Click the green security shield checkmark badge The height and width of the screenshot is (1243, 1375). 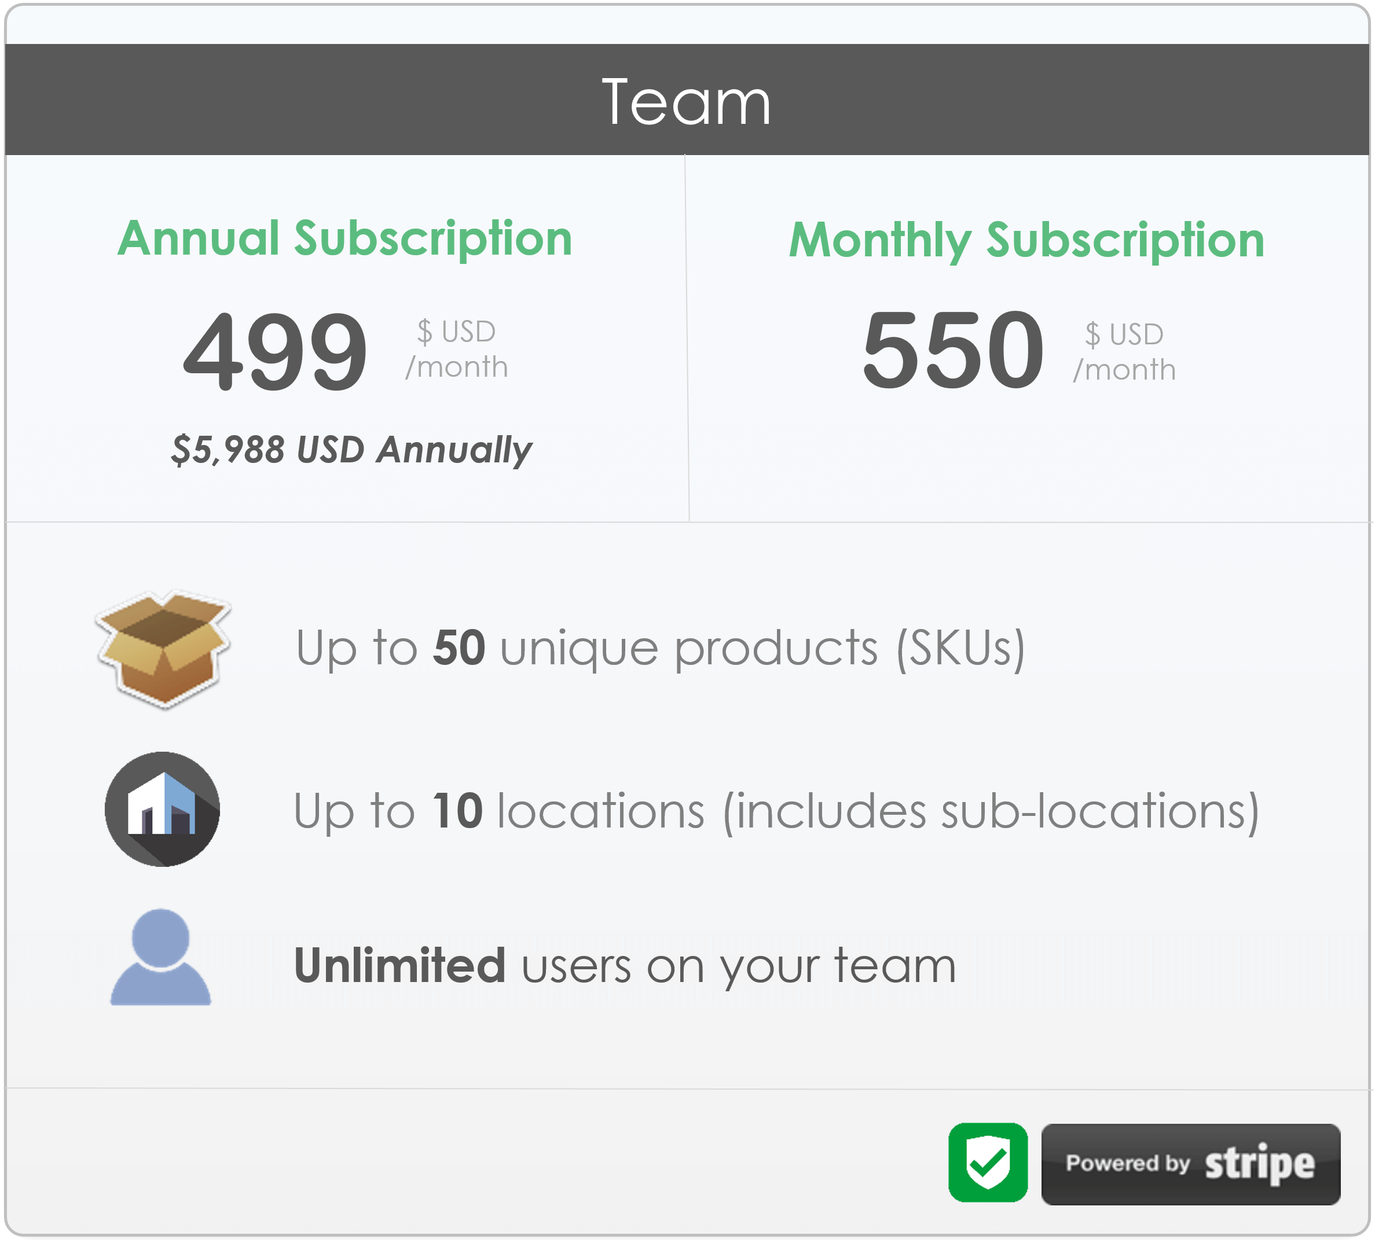988,1162
